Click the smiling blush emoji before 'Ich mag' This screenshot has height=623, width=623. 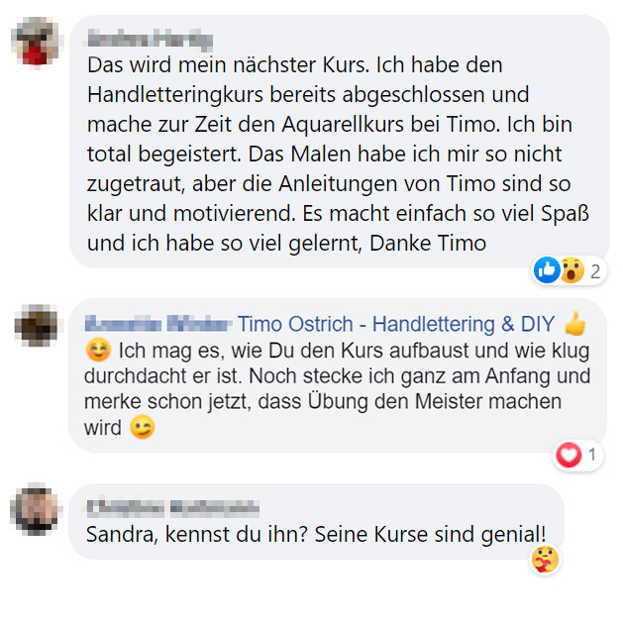click(98, 350)
